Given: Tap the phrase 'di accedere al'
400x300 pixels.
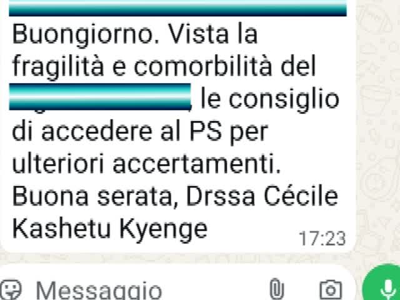Looking at the screenshot, I should pos(97,132).
